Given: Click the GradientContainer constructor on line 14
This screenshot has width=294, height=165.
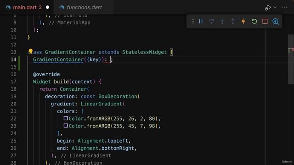Looking at the screenshot, I should pyautogui.click(x=58, y=60).
